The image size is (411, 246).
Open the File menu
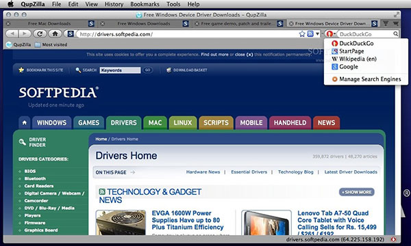56,4
